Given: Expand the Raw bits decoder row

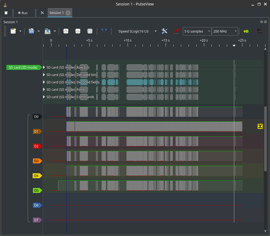Looking at the screenshot, I should coord(45,67).
